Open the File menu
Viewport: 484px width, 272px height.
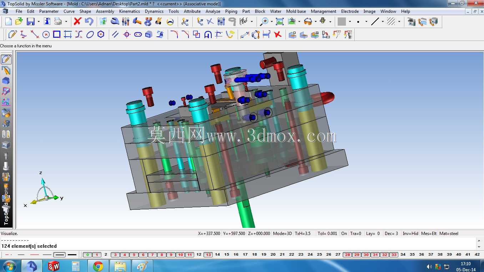[19, 11]
